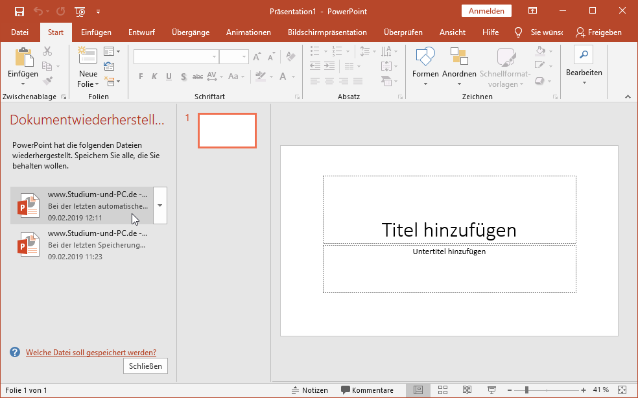Click the text highlight color button
Viewport: 638px width, 398px height.
(x=261, y=76)
